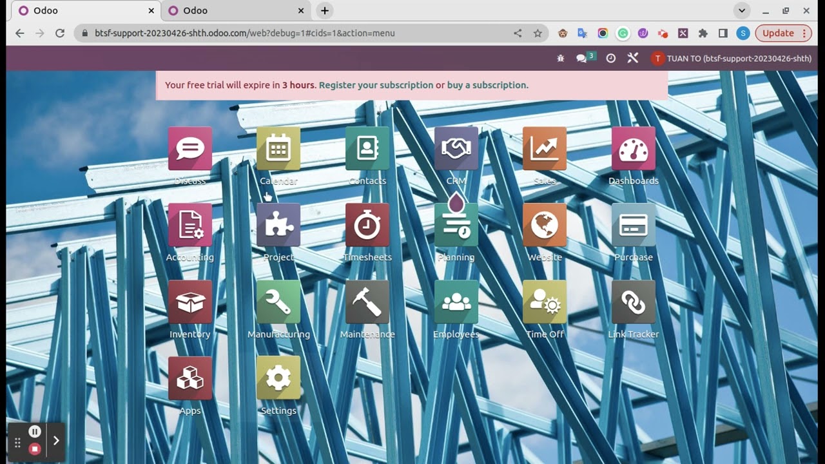Launch the Contacts app
The height and width of the screenshot is (464, 825).
(x=367, y=149)
